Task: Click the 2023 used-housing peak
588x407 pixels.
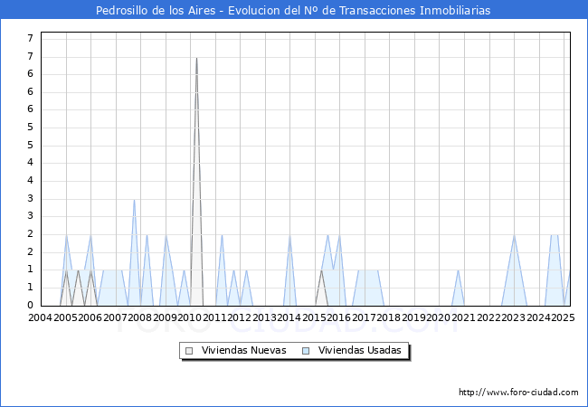Action: tap(514, 235)
